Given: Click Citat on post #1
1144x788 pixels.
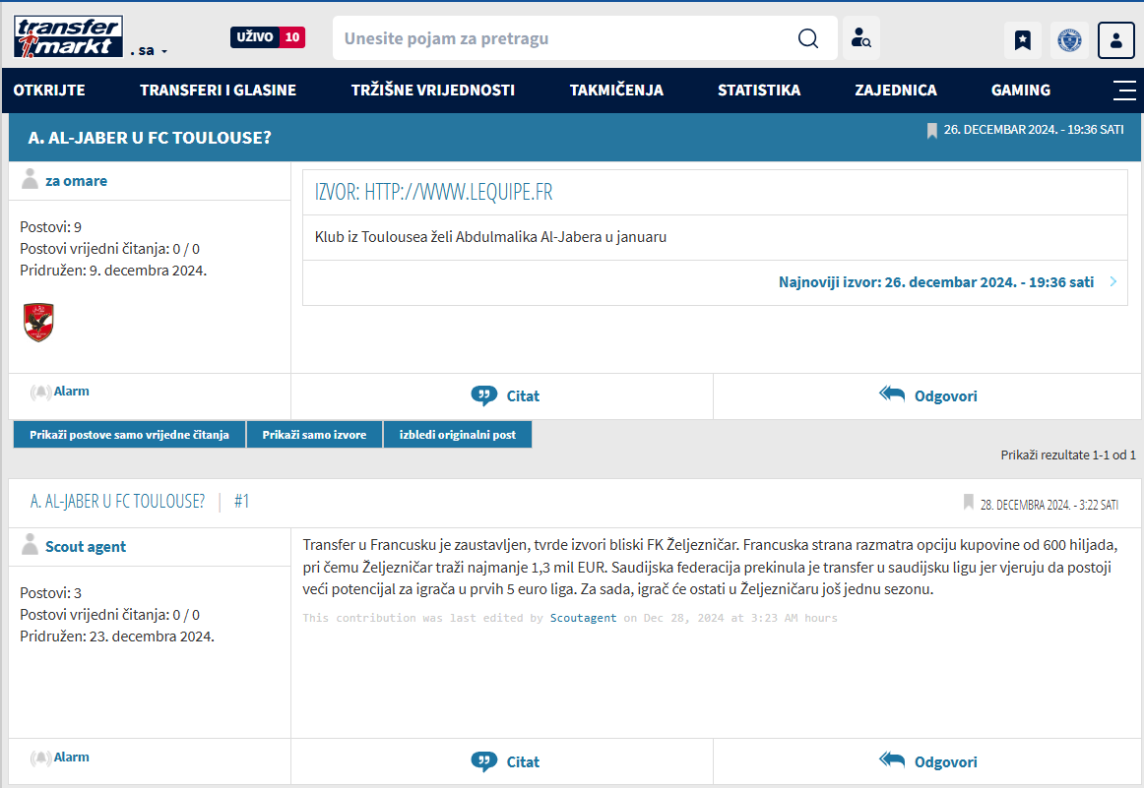Looking at the screenshot, I should click(505, 761).
